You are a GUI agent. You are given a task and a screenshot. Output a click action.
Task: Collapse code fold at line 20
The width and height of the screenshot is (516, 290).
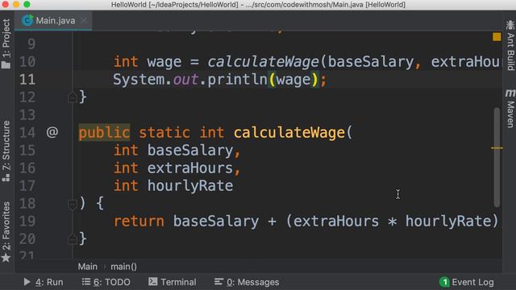pos(73,239)
